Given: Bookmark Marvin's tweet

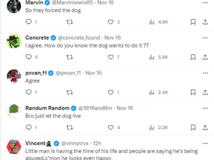Looking at the screenshot, I should (x=193, y=22).
